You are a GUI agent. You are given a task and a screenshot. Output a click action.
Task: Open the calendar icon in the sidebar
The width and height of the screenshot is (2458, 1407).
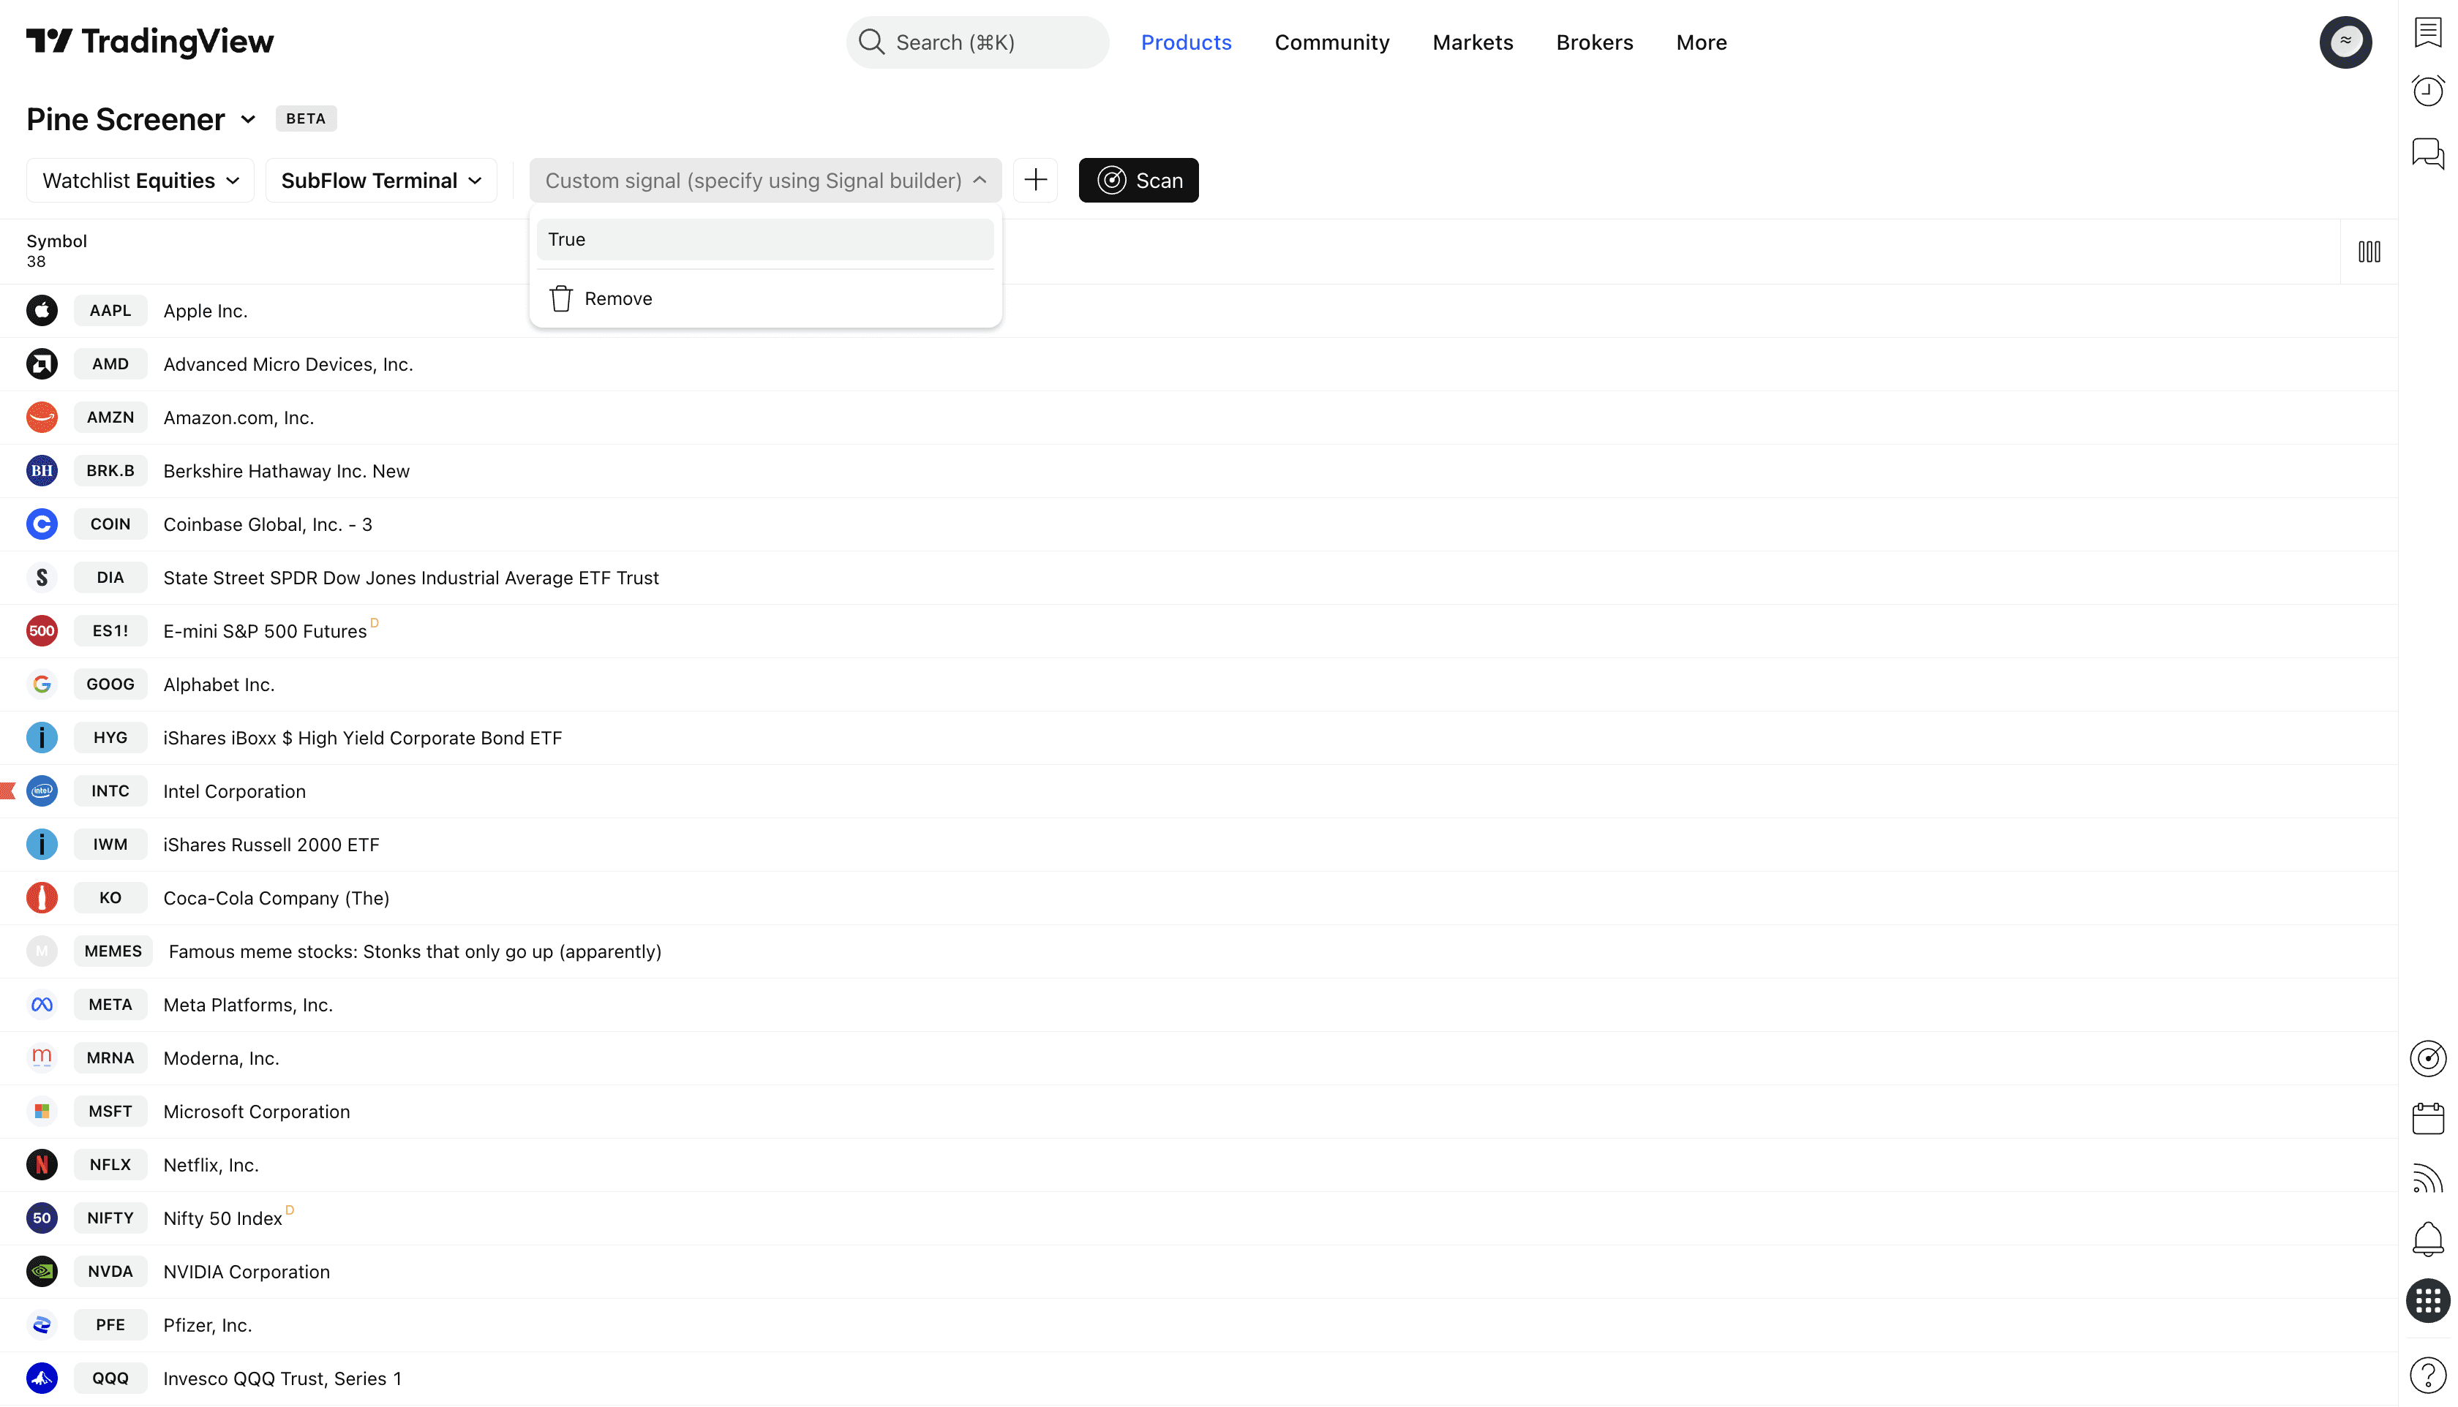tap(2427, 1118)
